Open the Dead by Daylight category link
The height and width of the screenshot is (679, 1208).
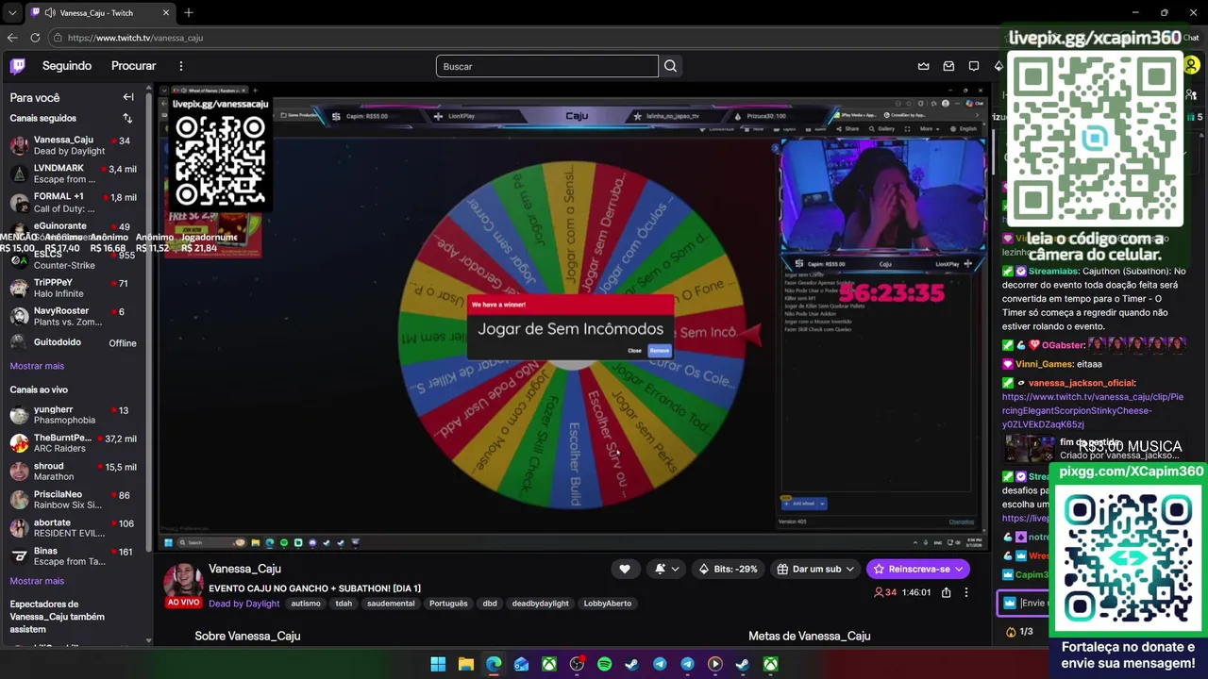(x=243, y=604)
